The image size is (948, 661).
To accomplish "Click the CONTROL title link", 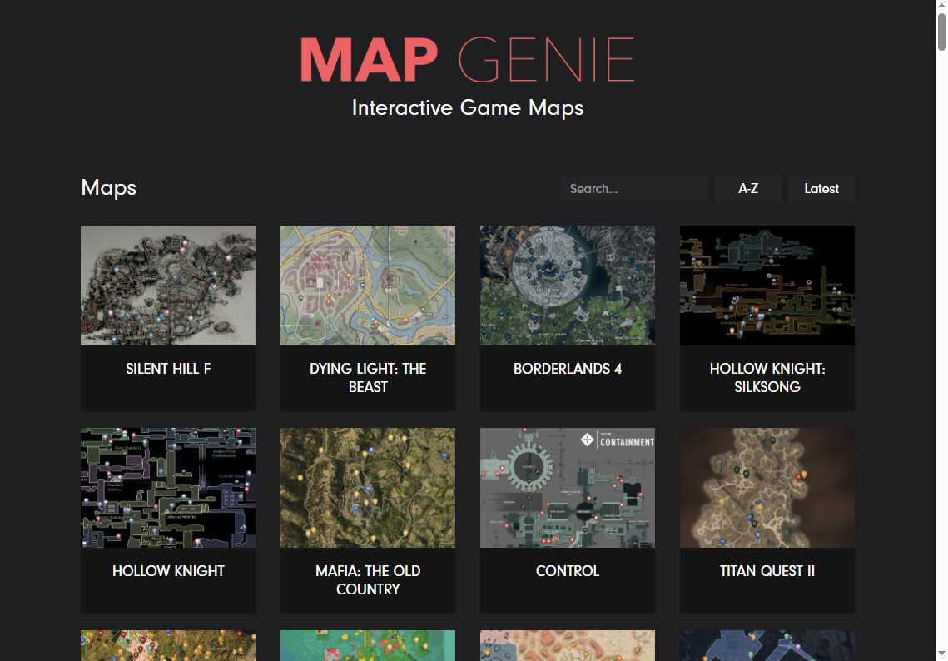I will pos(567,571).
